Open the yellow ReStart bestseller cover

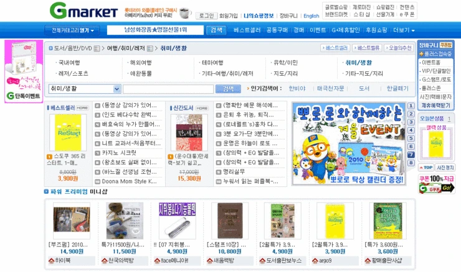click(x=68, y=133)
